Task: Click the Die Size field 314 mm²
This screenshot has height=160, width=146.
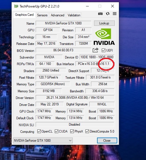Action: pos(83,37)
